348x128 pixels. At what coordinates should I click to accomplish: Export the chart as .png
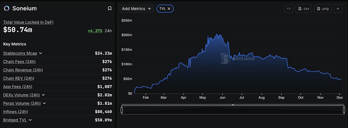tap(323, 9)
